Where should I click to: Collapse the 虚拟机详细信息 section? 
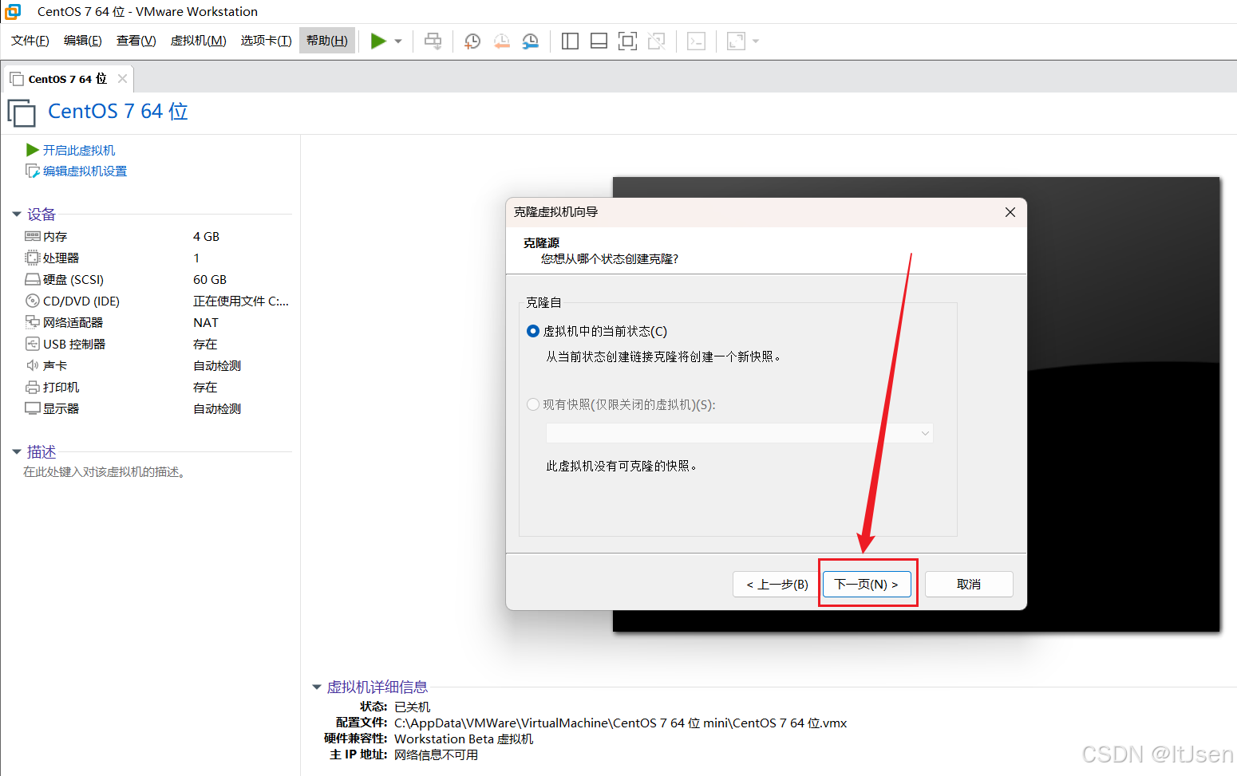pyautogui.click(x=317, y=687)
